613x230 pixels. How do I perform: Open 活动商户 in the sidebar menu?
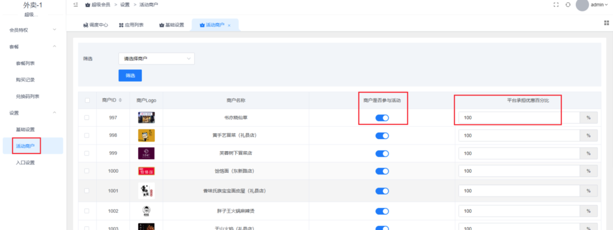coord(25,146)
